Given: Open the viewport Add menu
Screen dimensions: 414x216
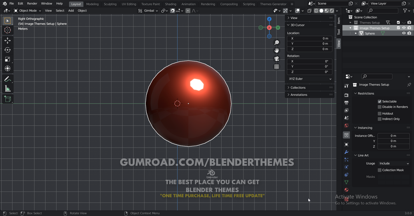Looking at the screenshot, I should (x=71, y=11).
